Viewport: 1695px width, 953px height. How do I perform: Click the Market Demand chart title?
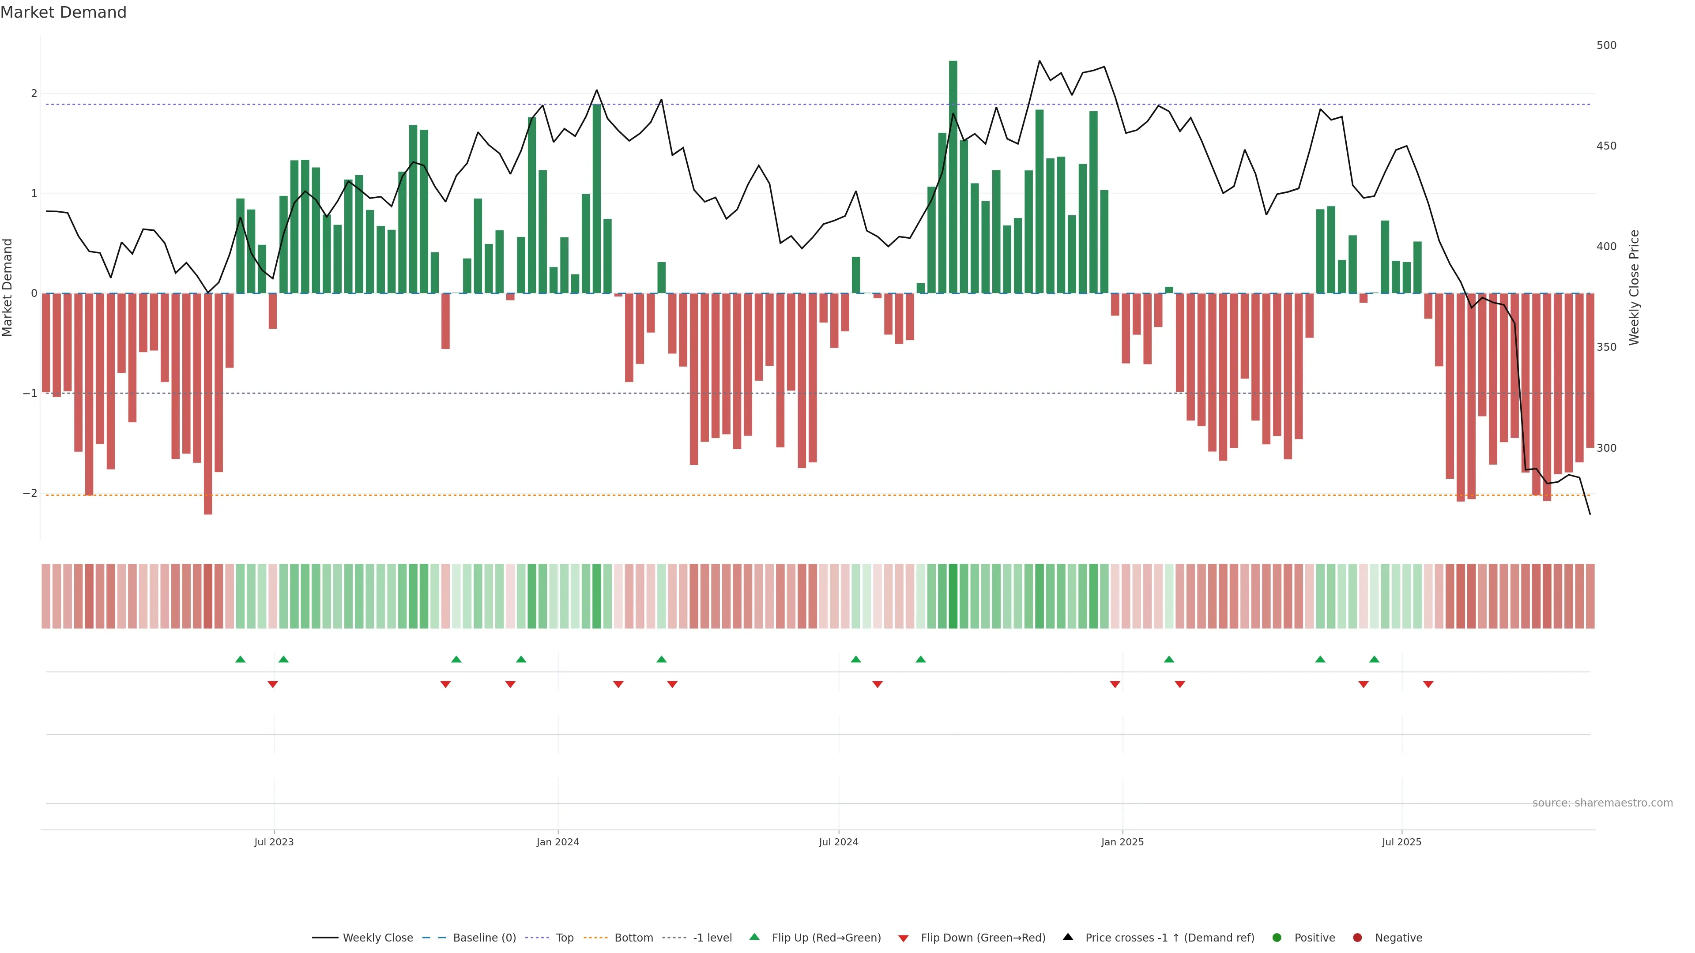click(x=63, y=12)
